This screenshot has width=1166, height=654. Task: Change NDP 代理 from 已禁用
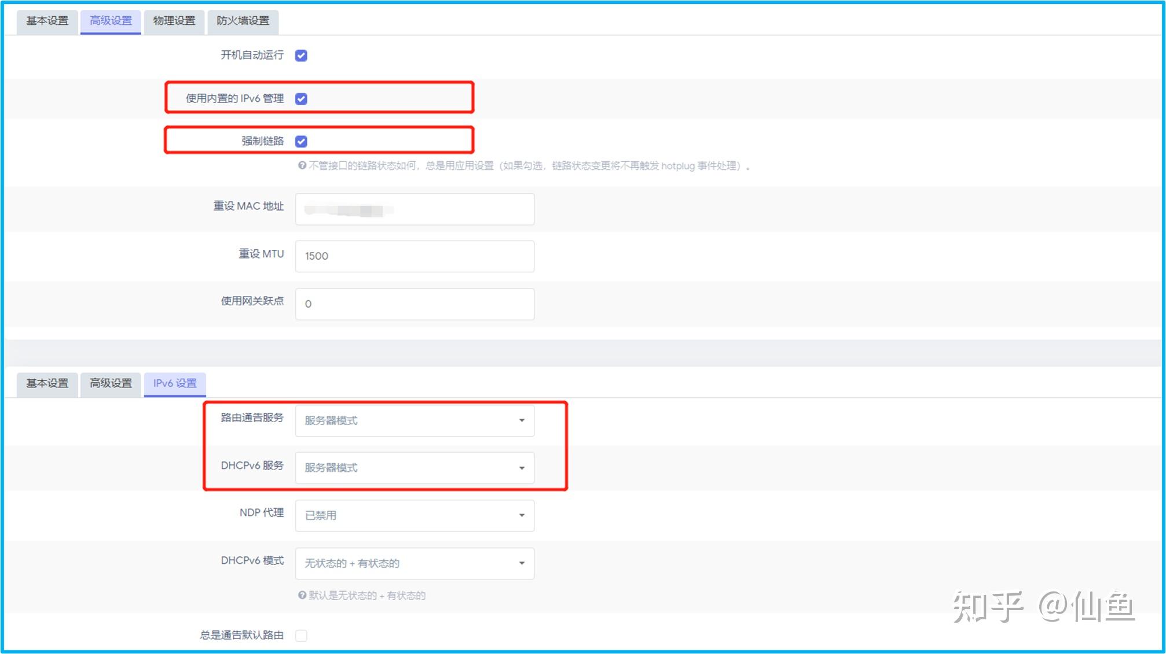[x=414, y=515]
